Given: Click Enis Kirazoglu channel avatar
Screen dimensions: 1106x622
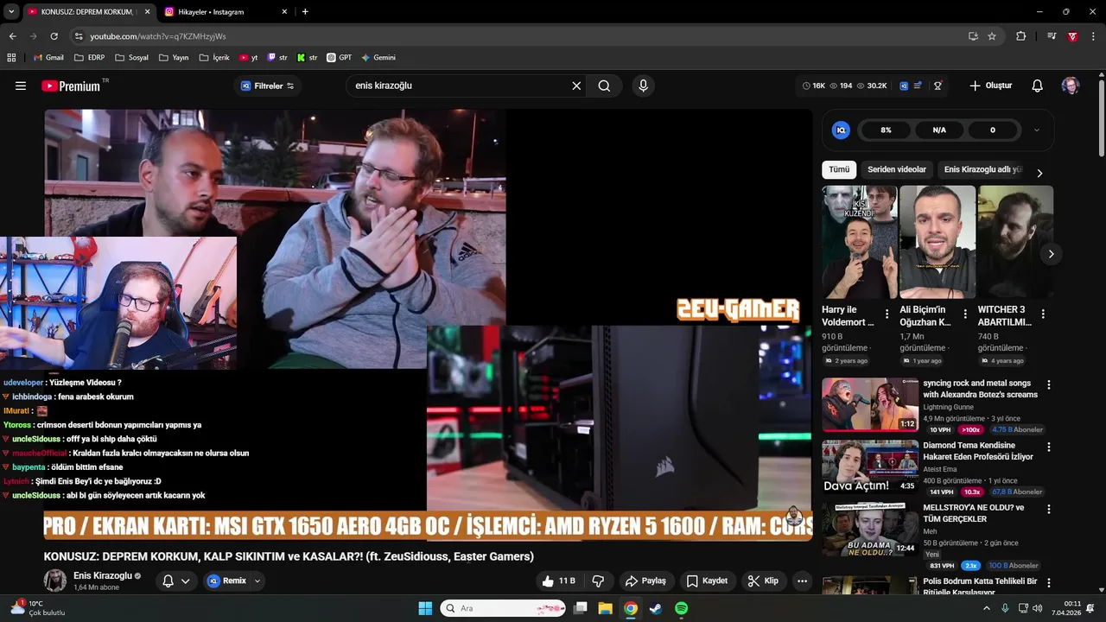Looking at the screenshot, I should coord(55,581).
